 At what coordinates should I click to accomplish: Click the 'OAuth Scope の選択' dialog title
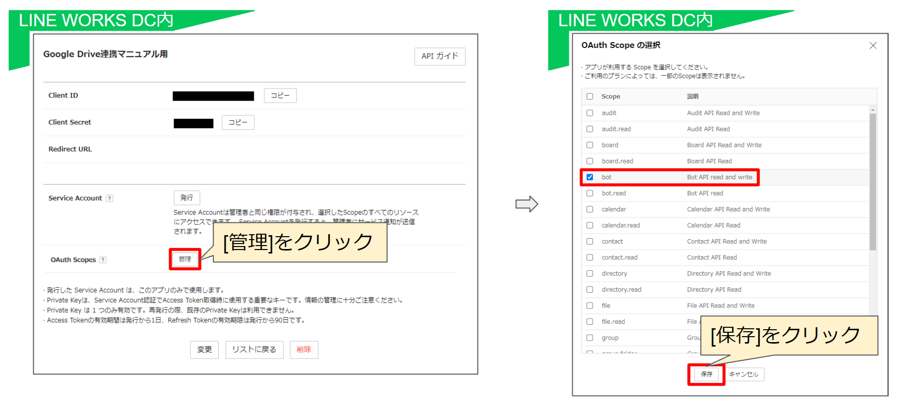click(621, 45)
